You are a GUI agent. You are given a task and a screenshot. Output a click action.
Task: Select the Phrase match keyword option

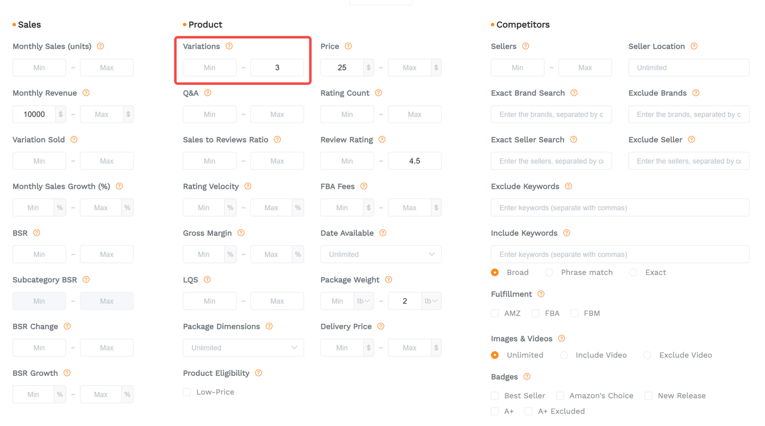(x=549, y=272)
